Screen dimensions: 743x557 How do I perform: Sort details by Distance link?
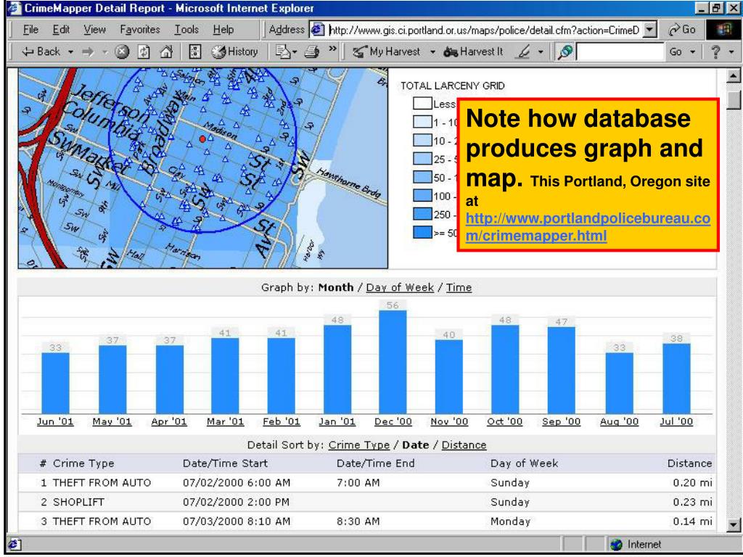(x=464, y=445)
